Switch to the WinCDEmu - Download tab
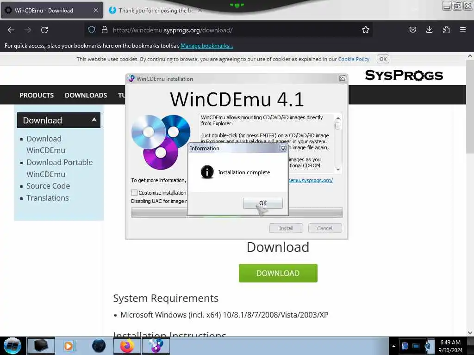This screenshot has width=474, height=355. [x=52, y=10]
